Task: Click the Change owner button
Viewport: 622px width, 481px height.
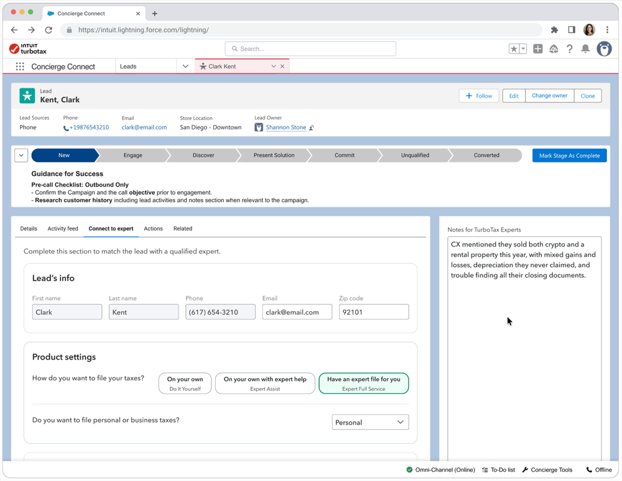Action: click(549, 96)
